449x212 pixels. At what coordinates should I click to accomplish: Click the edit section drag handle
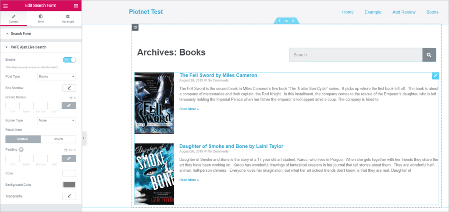pos(286,21)
